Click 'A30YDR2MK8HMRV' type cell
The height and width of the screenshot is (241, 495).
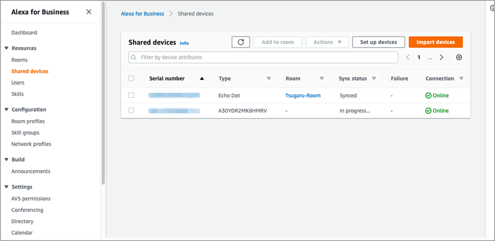pyautogui.click(x=243, y=111)
